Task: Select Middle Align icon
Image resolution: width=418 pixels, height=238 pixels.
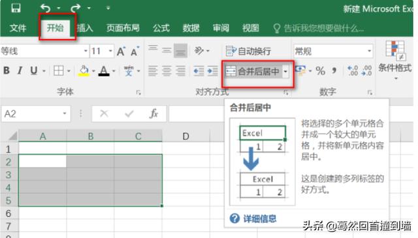Action: coord(167,50)
